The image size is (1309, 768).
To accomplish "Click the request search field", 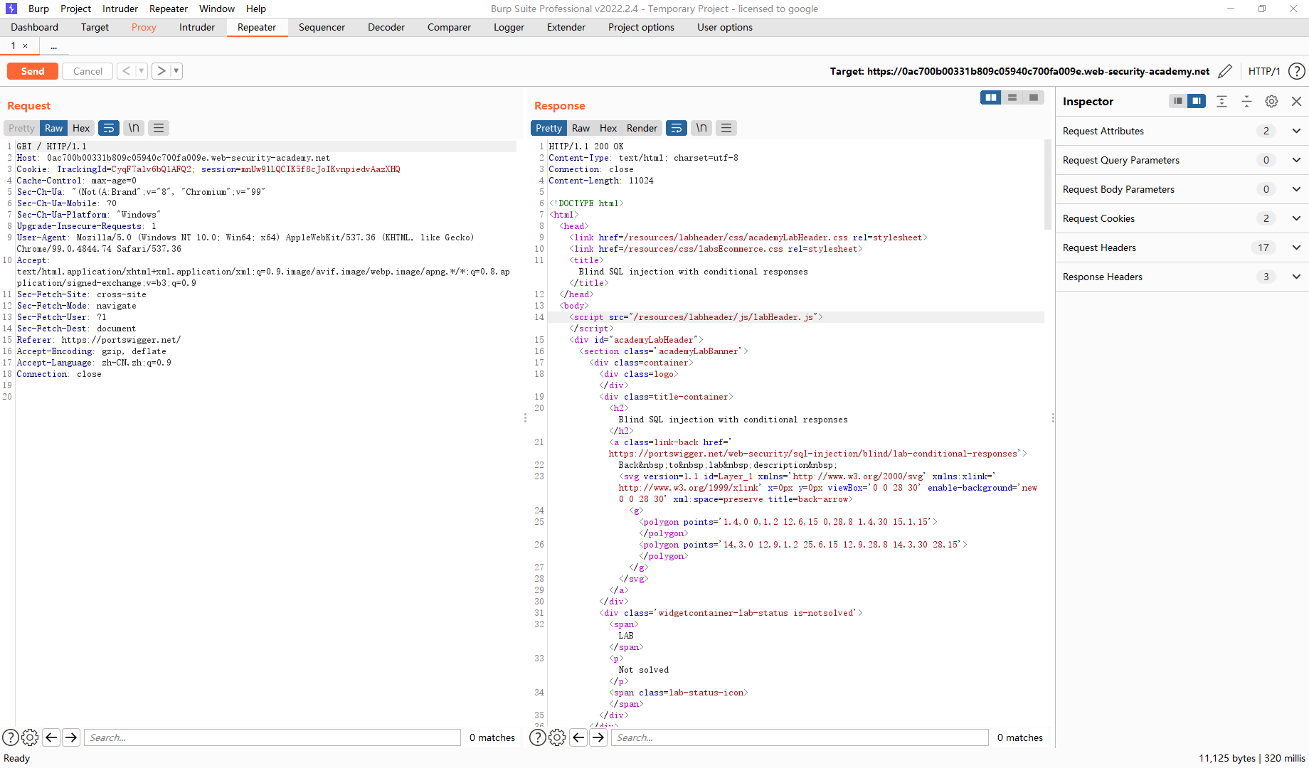I will tap(272, 737).
